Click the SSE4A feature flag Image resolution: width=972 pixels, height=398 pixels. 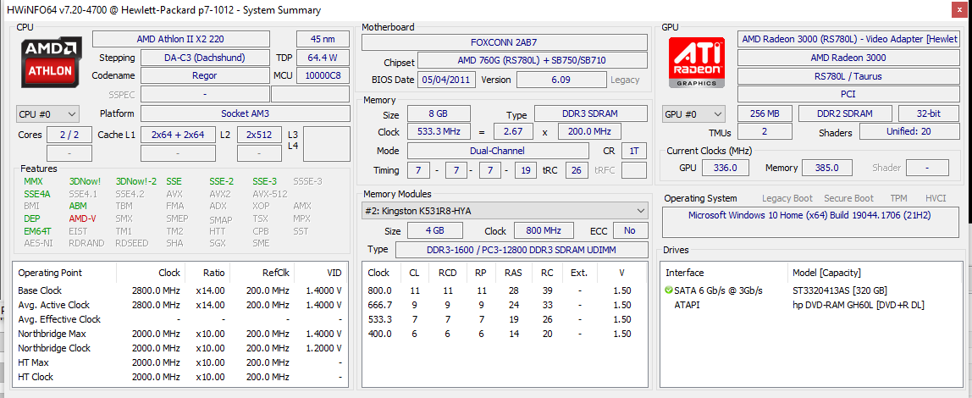37,193
